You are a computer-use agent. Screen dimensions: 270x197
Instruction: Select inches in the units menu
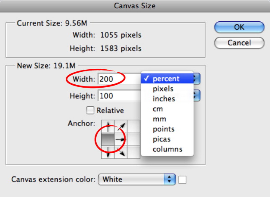click(x=163, y=99)
